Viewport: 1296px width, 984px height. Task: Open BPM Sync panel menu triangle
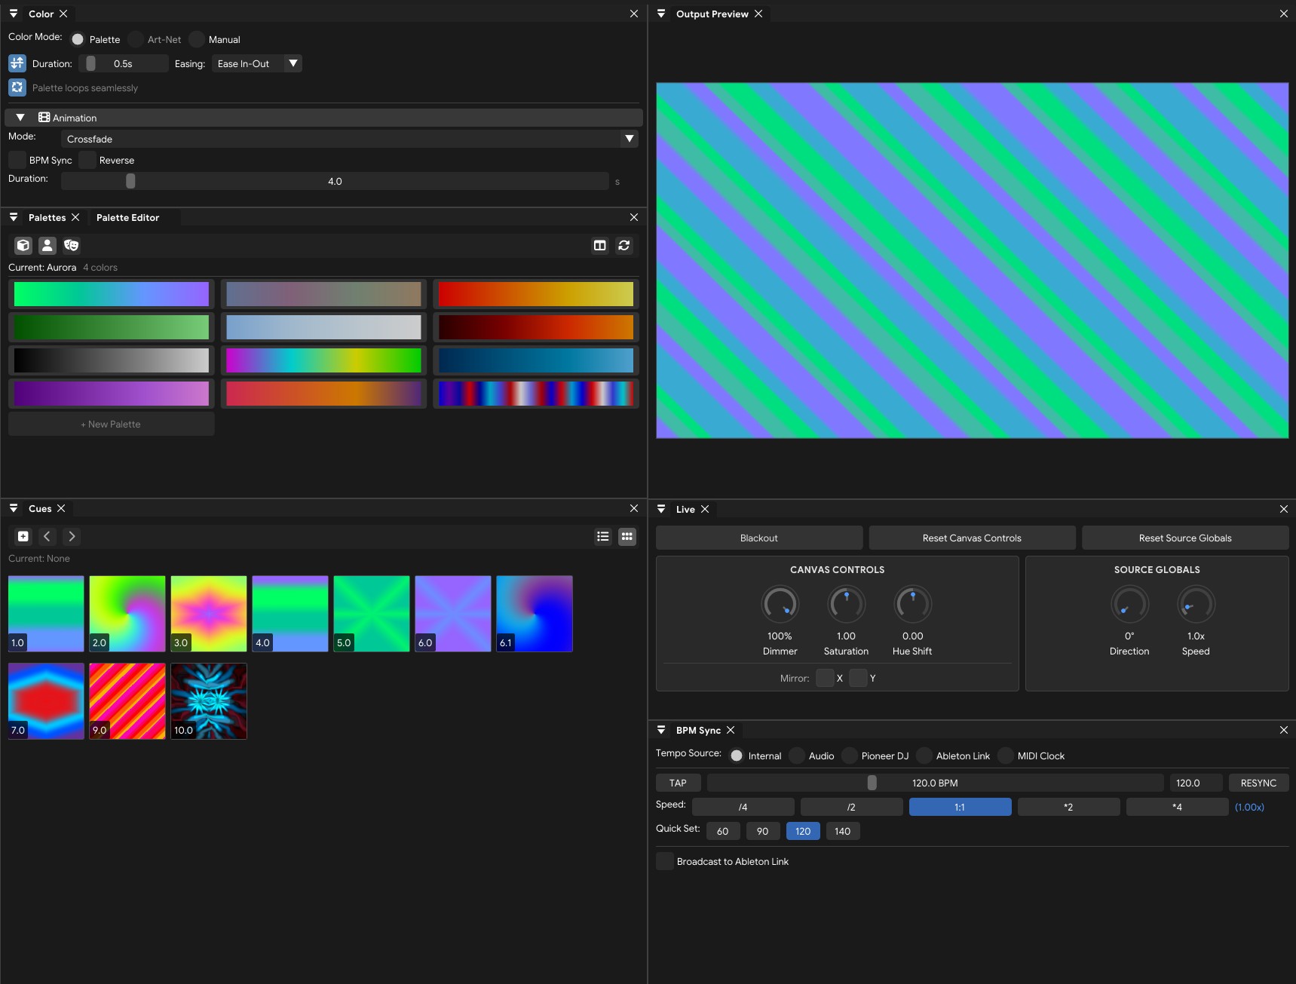point(661,730)
